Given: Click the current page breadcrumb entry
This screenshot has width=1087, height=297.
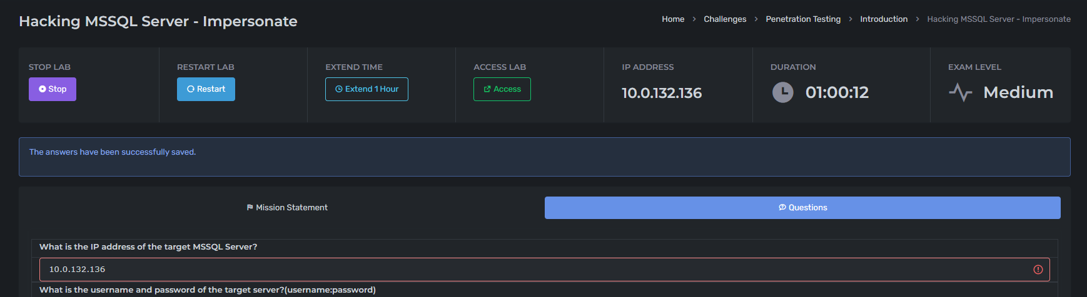Looking at the screenshot, I should tap(998, 19).
